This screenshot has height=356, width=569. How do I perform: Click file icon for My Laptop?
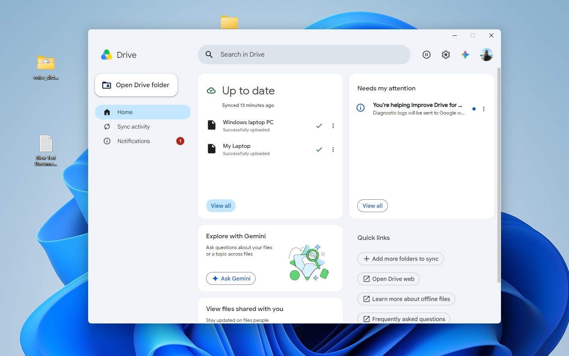(212, 149)
